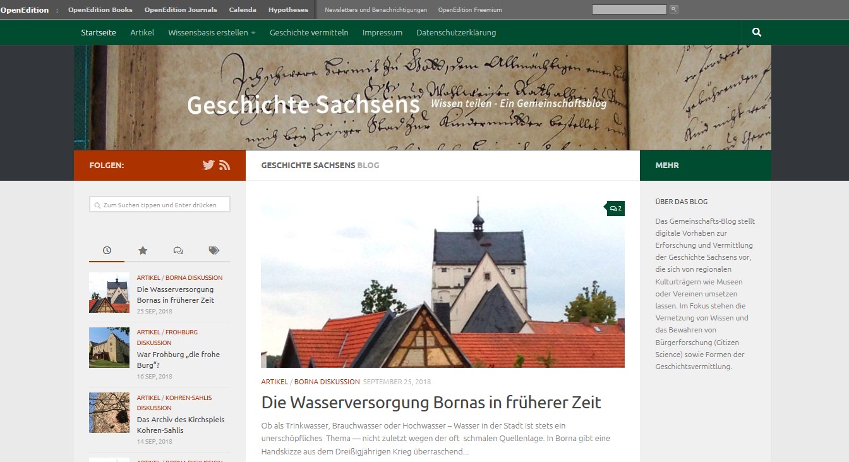Click the Geschichte Sachsens site title
849x462 pixels.
click(303, 105)
